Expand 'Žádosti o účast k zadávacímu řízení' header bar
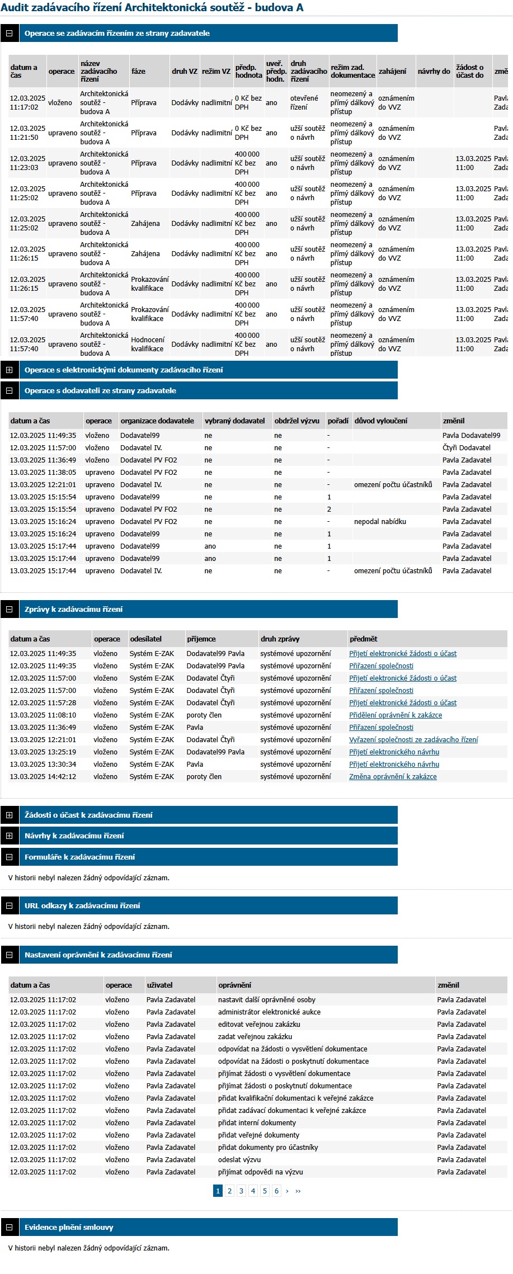The height and width of the screenshot is (1274, 513). click(207, 815)
